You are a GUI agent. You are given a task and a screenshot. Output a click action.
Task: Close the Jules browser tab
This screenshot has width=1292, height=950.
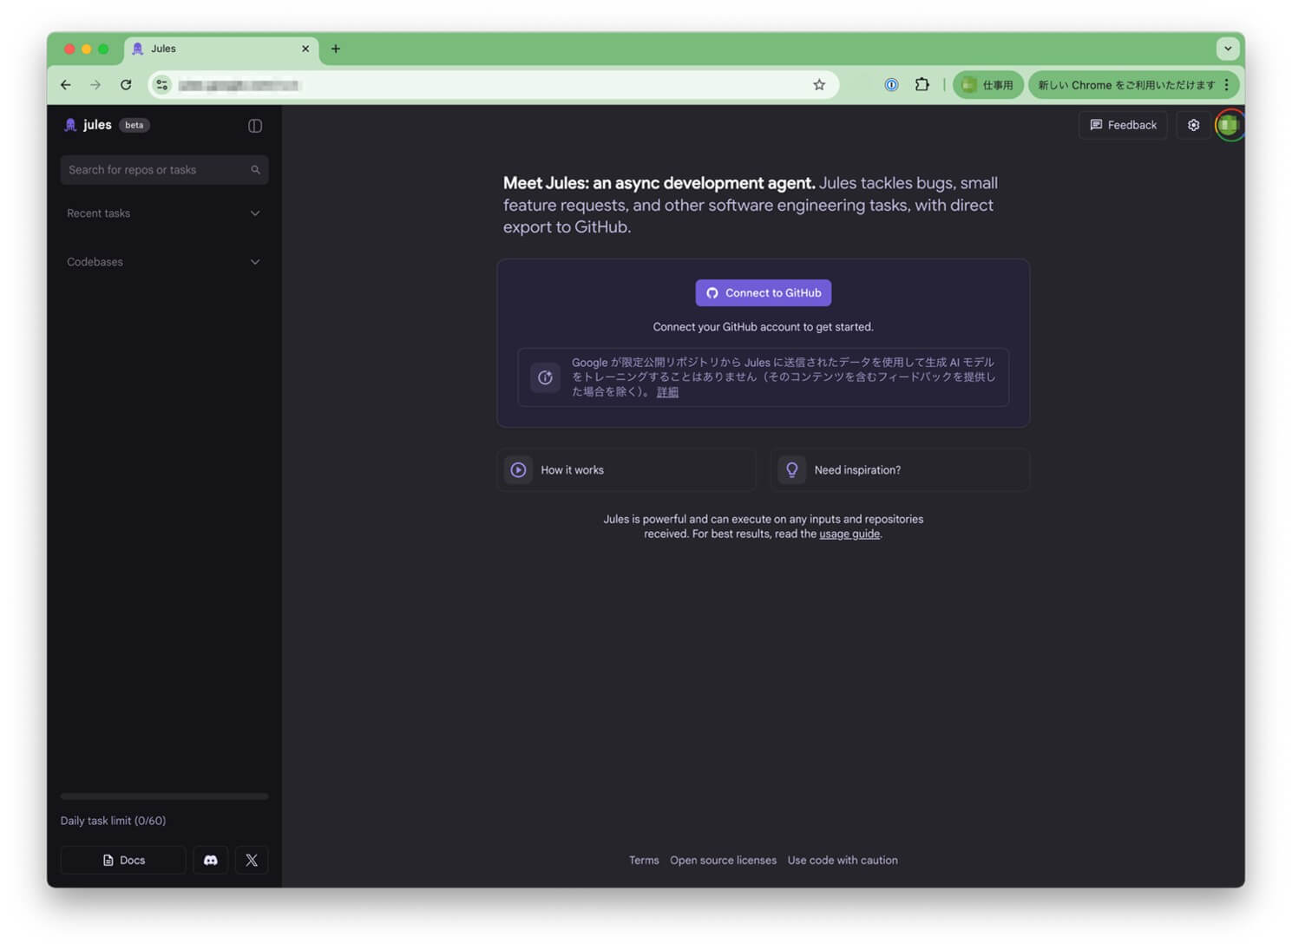pos(305,49)
